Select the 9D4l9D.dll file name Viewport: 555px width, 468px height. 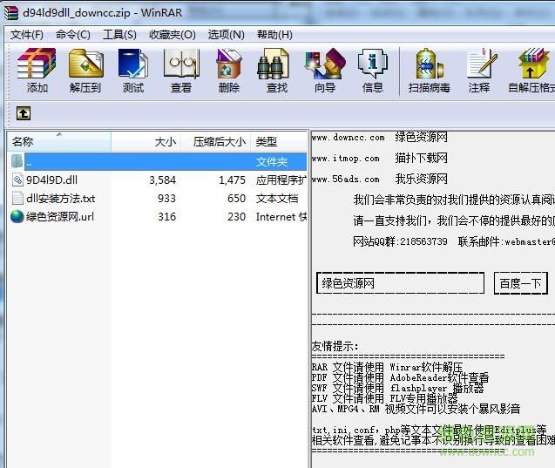click(51, 180)
